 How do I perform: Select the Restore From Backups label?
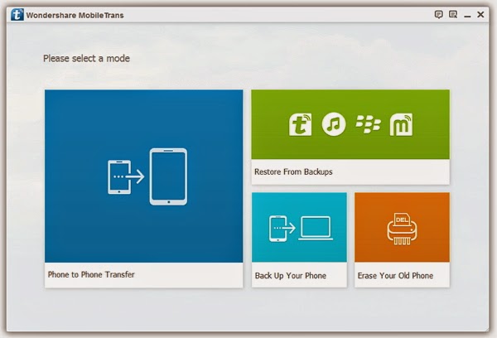[x=293, y=171]
